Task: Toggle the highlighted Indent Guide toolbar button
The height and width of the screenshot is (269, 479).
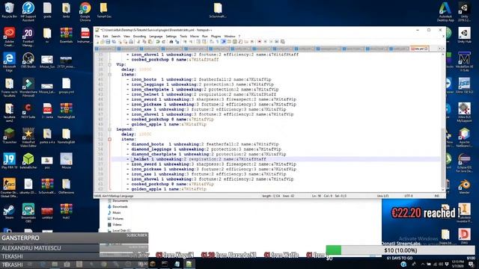Action: pyautogui.click(x=224, y=42)
